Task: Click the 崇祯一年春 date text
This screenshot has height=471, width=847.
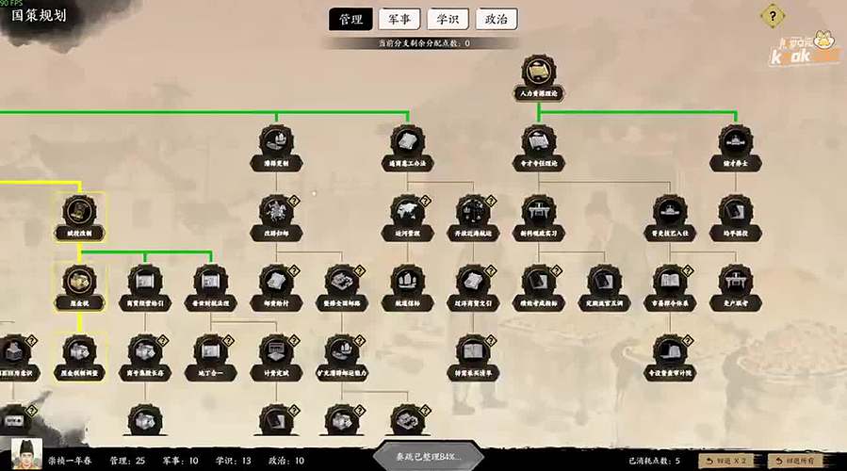Action: [x=71, y=461]
